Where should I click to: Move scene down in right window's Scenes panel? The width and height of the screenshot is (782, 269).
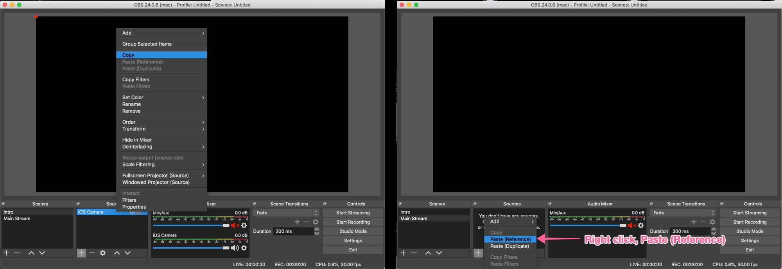439,253
